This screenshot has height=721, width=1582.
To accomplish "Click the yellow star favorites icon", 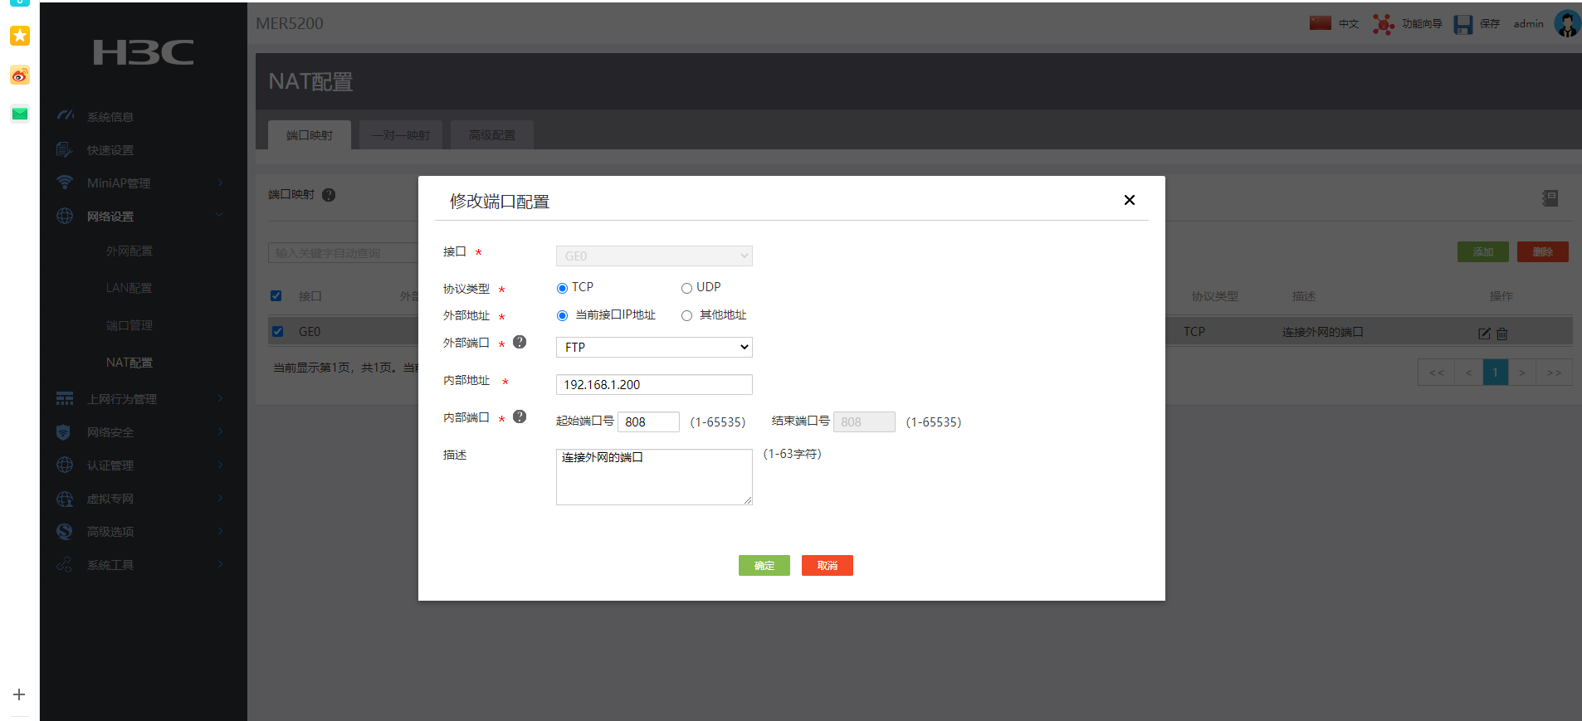I will (x=20, y=36).
